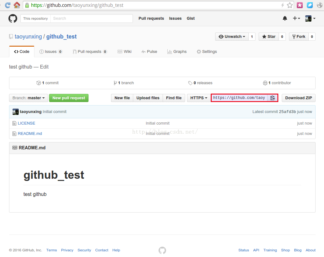The width and height of the screenshot is (324, 257).
Task: Focus the repository Search field
Action: coord(92,18)
